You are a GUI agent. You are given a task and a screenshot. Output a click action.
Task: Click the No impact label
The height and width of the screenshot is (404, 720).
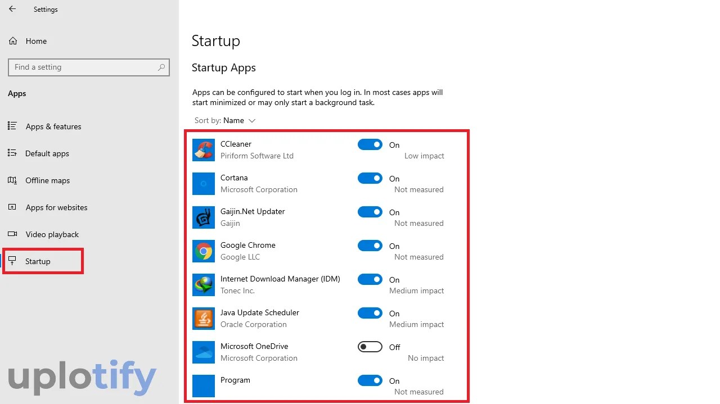[426, 358]
